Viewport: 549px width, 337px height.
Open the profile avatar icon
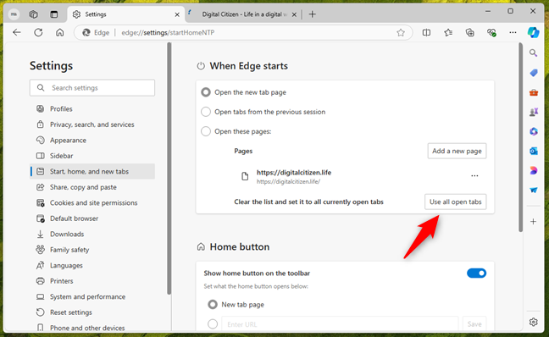tap(14, 14)
